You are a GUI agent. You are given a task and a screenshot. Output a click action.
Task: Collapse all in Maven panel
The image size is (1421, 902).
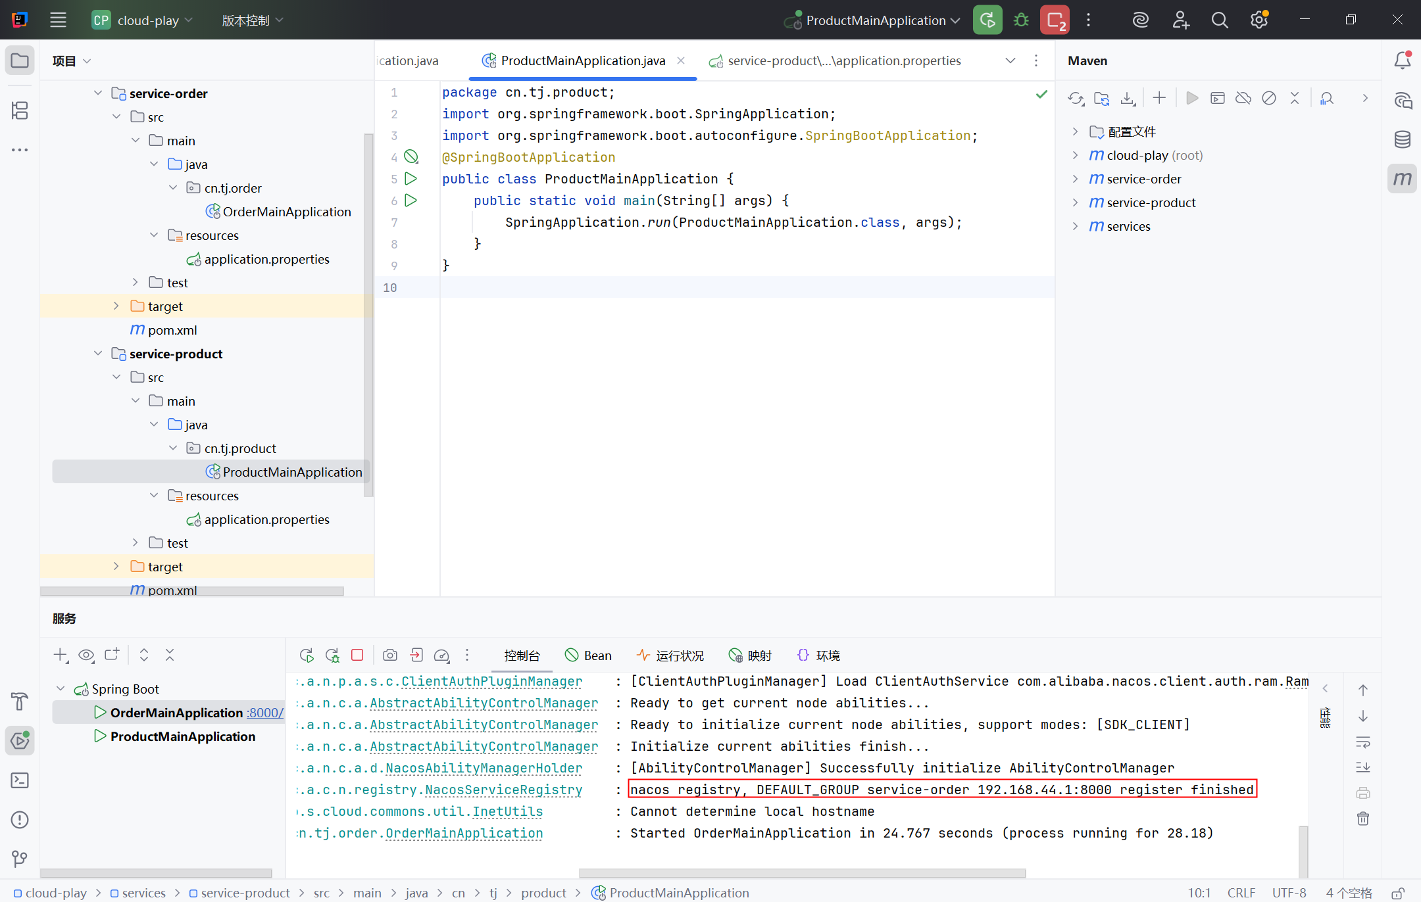click(1295, 99)
